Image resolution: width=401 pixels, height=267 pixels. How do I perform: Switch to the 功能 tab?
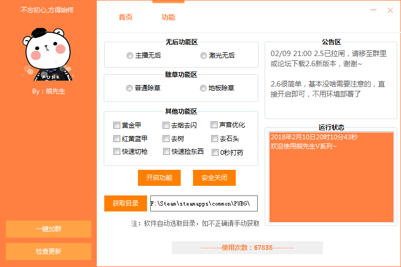[168, 17]
